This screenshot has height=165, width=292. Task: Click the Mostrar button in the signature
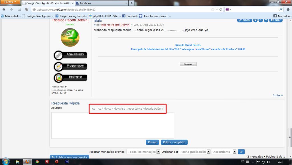(188, 64)
